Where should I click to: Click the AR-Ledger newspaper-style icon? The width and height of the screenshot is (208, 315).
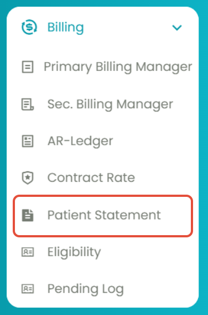tap(28, 141)
